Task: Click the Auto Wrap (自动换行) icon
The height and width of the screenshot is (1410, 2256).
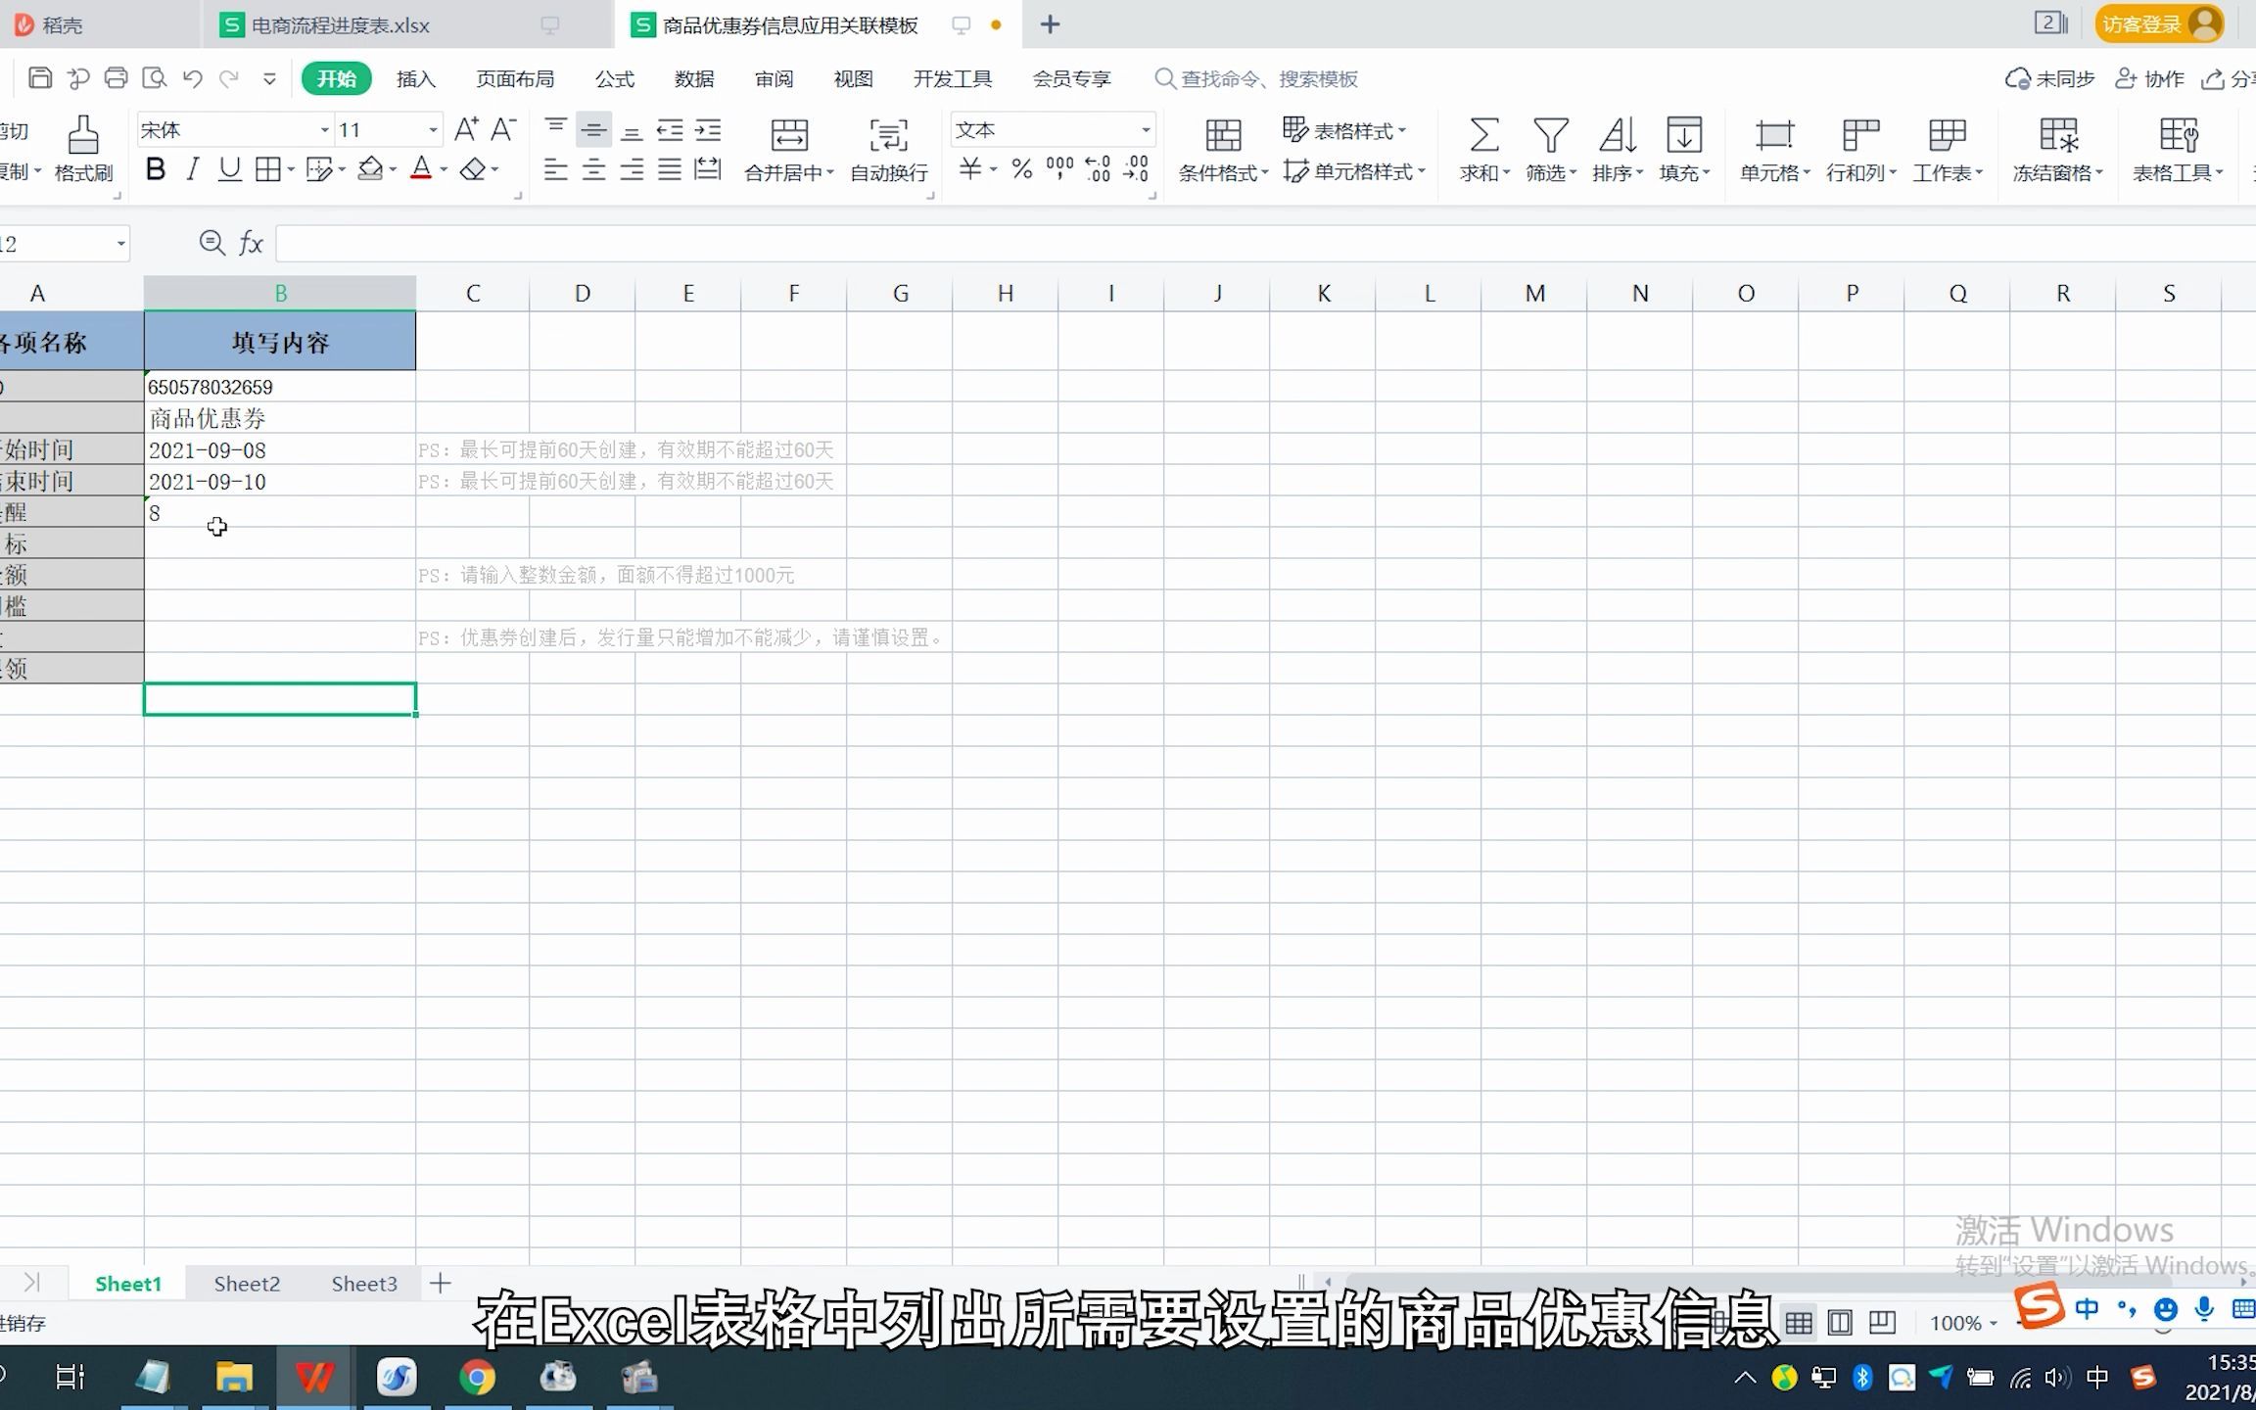Action: 888,137
